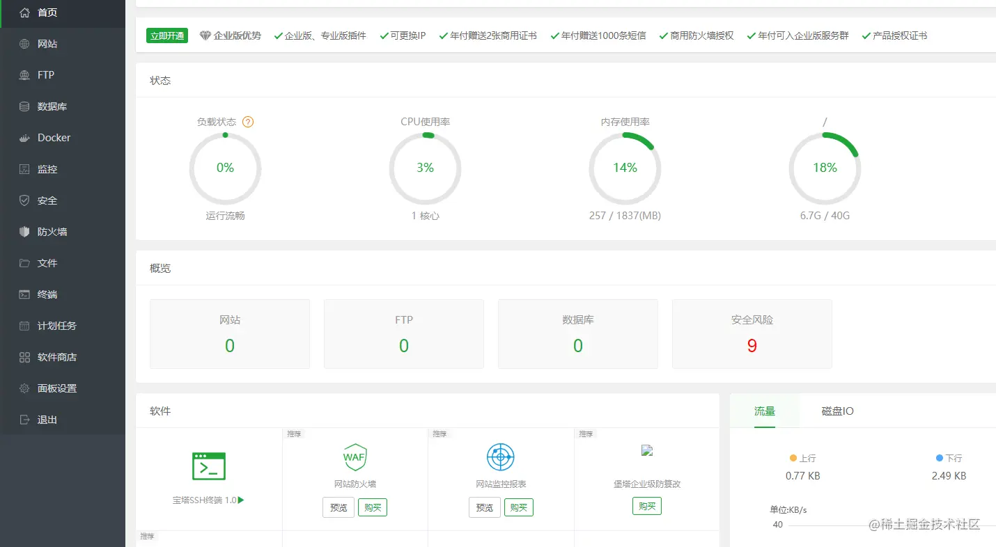Toggle the 上行 legend in the traffic chart
Screen dimensions: 996x547
(x=802, y=459)
